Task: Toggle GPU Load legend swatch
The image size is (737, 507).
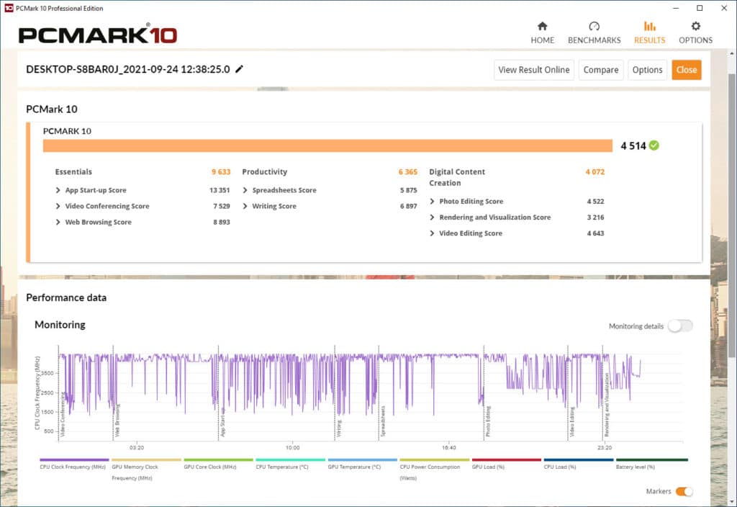Action: [507, 459]
